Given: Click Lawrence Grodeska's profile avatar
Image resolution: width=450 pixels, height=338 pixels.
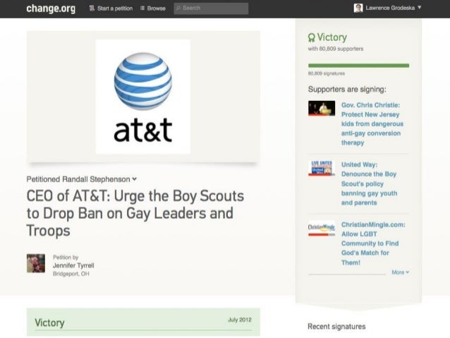Looking at the screenshot, I should point(358,8).
